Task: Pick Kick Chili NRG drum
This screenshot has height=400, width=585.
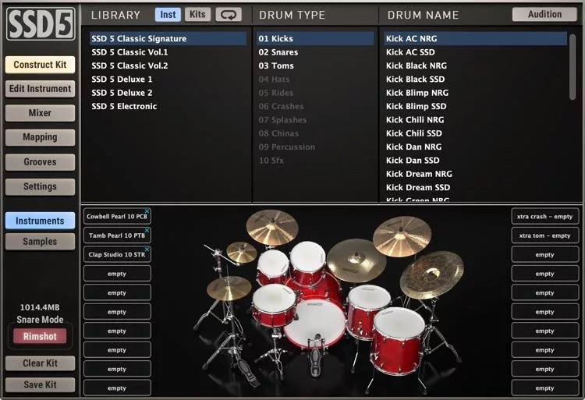Action: (x=476, y=119)
